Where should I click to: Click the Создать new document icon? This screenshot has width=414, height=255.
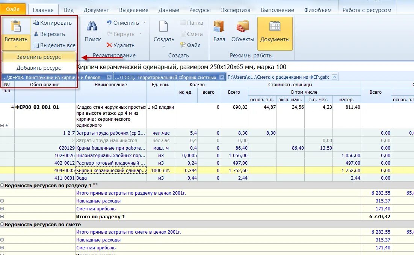click(164, 26)
